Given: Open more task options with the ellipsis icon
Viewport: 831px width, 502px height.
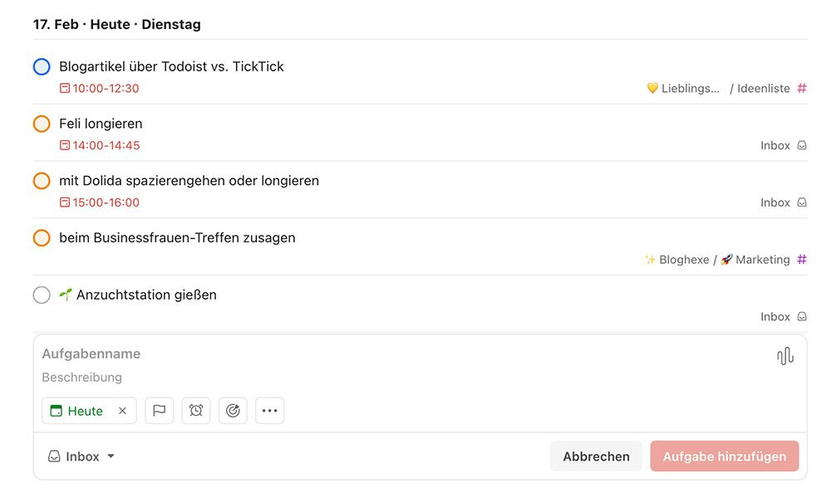Looking at the screenshot, I should pyautogui.click(x=269, y=410).
